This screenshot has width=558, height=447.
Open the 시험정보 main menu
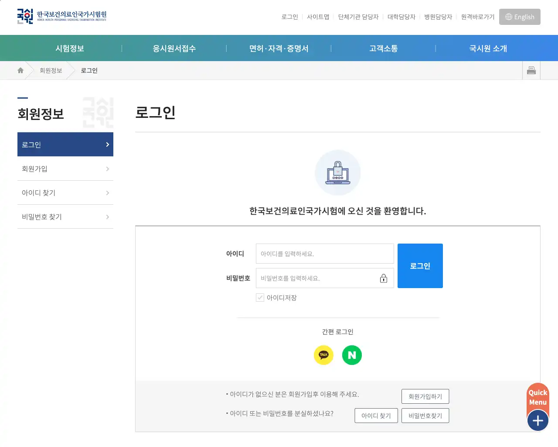click(70, 48)
